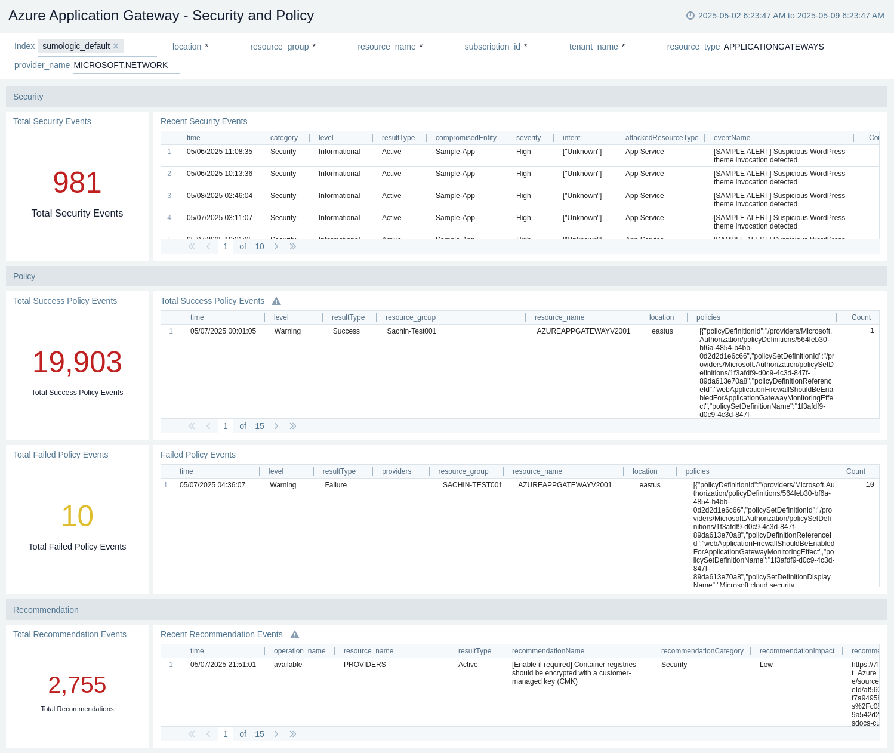Edit the resource_type filter APPLICATIONGATEWAYS
This screenshot has width=894, height=753.
pos(779,47)
